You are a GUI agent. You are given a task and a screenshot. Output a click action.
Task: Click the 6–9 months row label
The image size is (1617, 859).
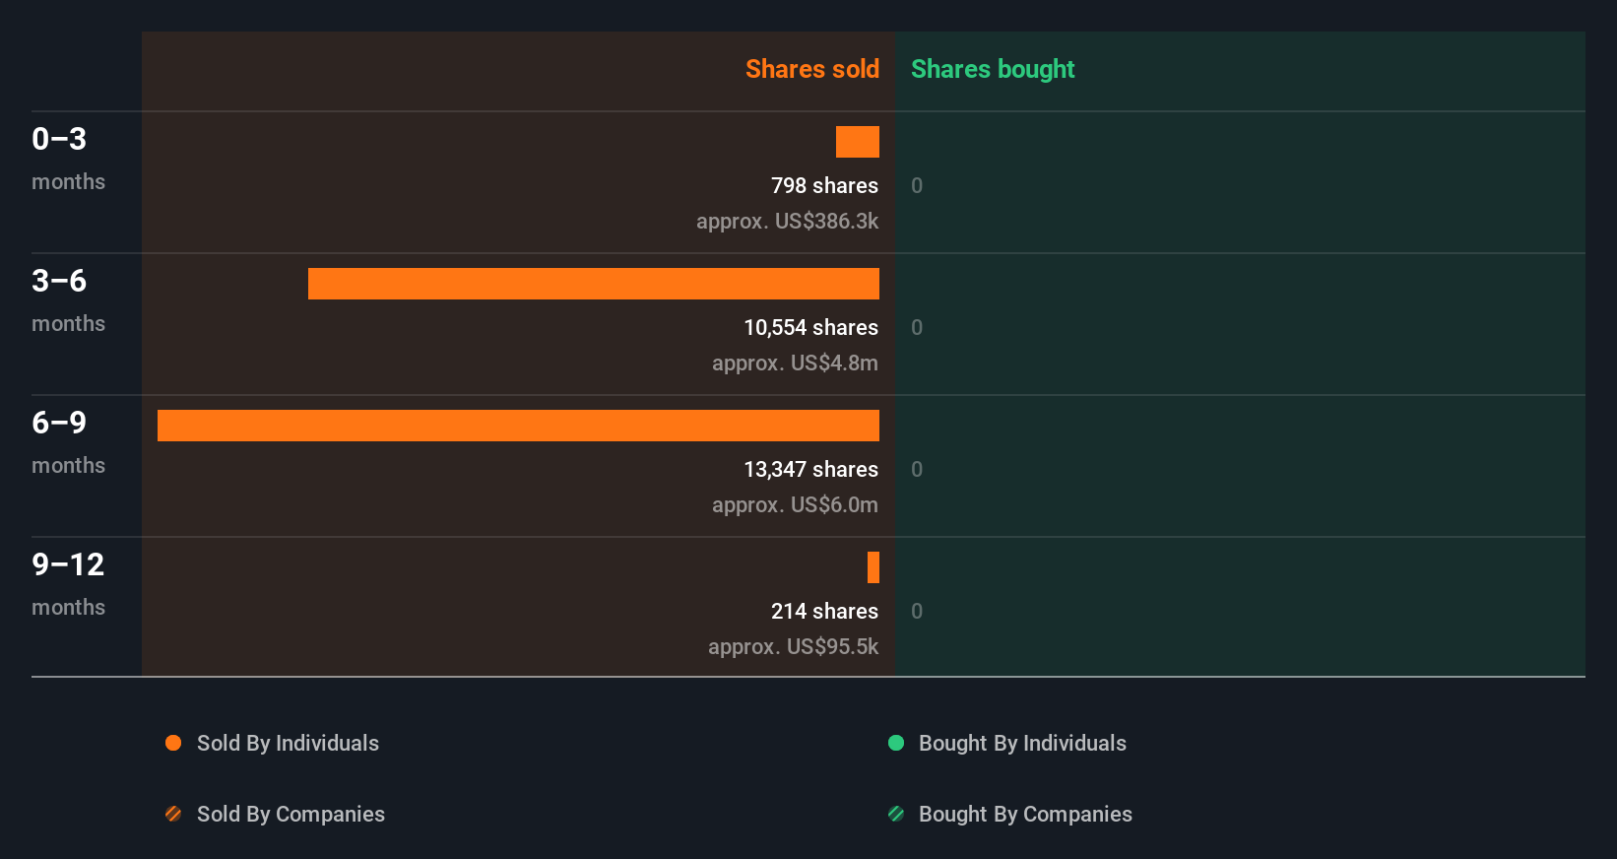68,442
